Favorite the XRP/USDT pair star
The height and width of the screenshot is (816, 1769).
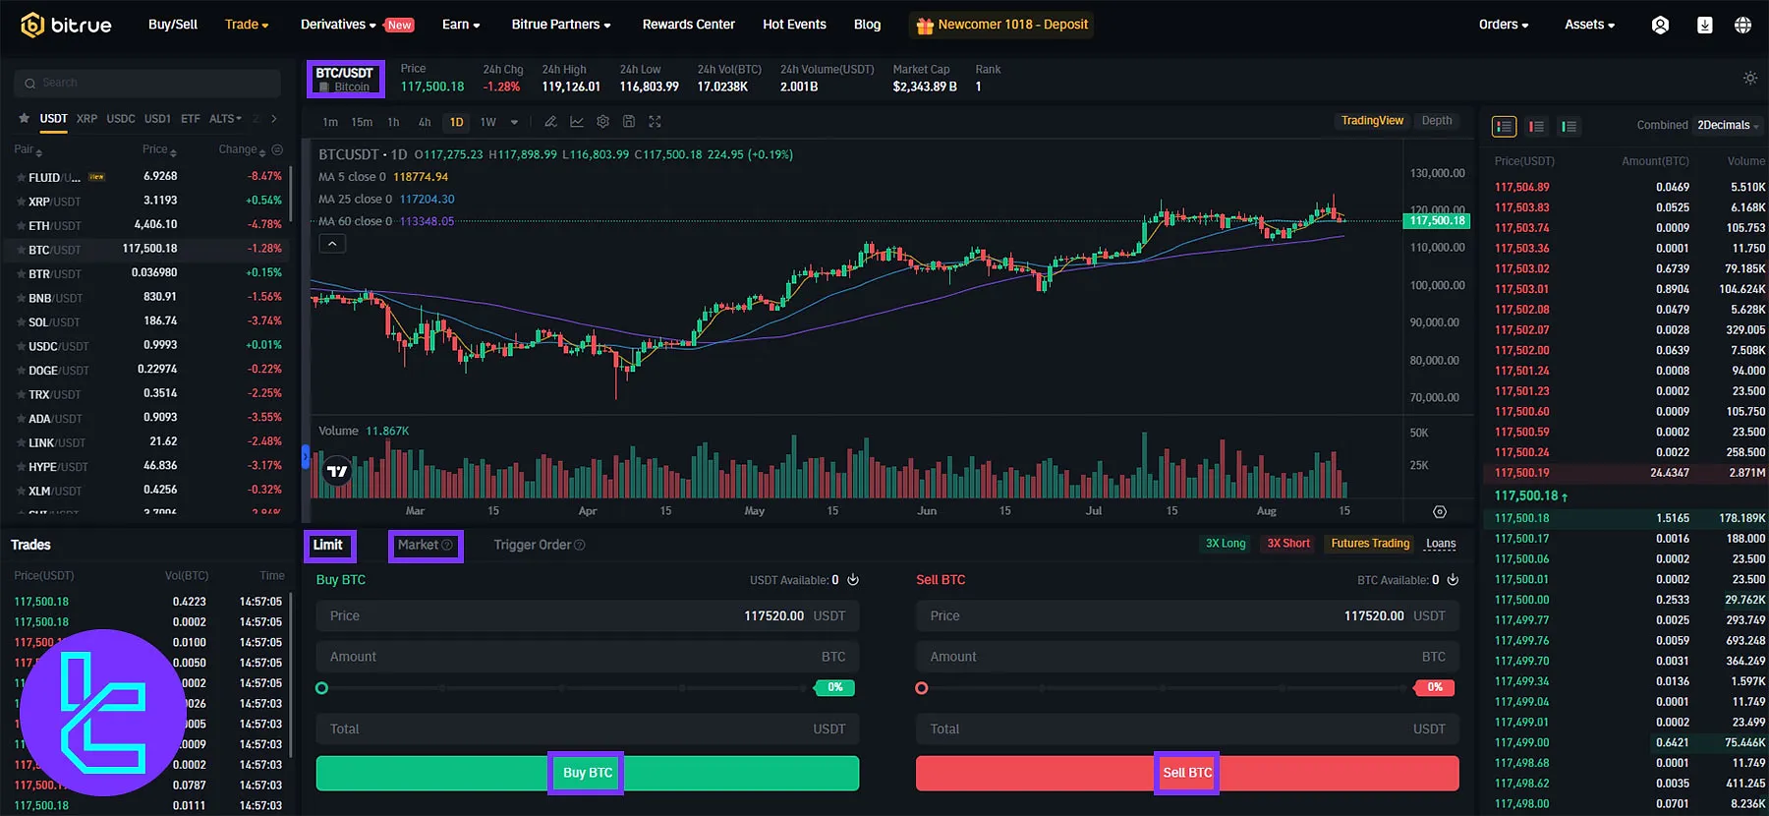pyautogui.click(x=21, y=202)
